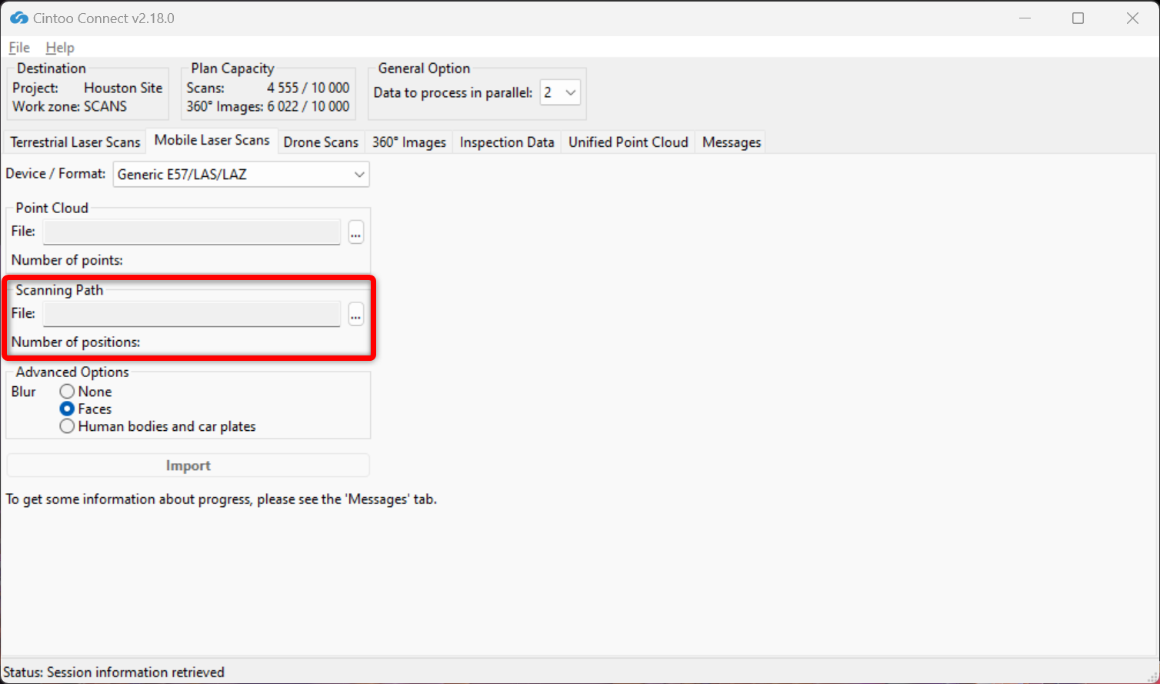Image resolution: width=1160 pixels, height=684 pixels.
Task: Click the progress hint mentioning the 'Messages' tab
Action: click(222, 499)
